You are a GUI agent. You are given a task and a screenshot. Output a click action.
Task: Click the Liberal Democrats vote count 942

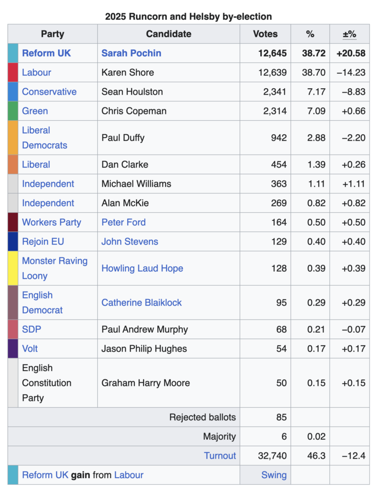pyautogui.click(x=279, y=138)
